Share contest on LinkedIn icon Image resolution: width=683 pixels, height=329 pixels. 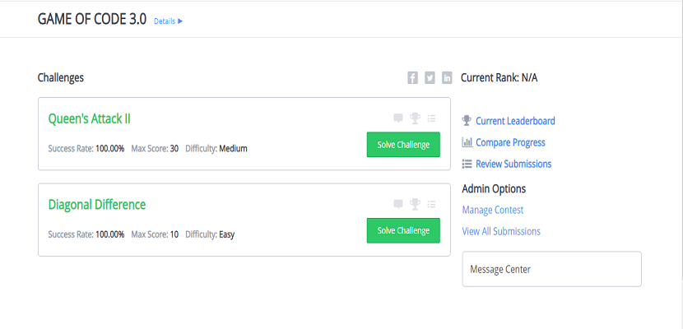click(447, 78)
